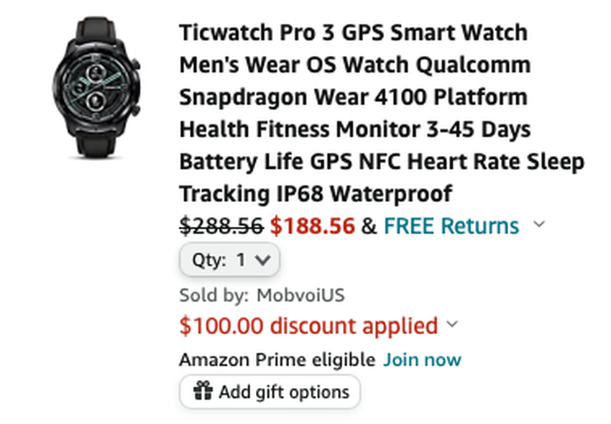
Task: Click the number 1 in Qty selector
Action: coord(242,260)
